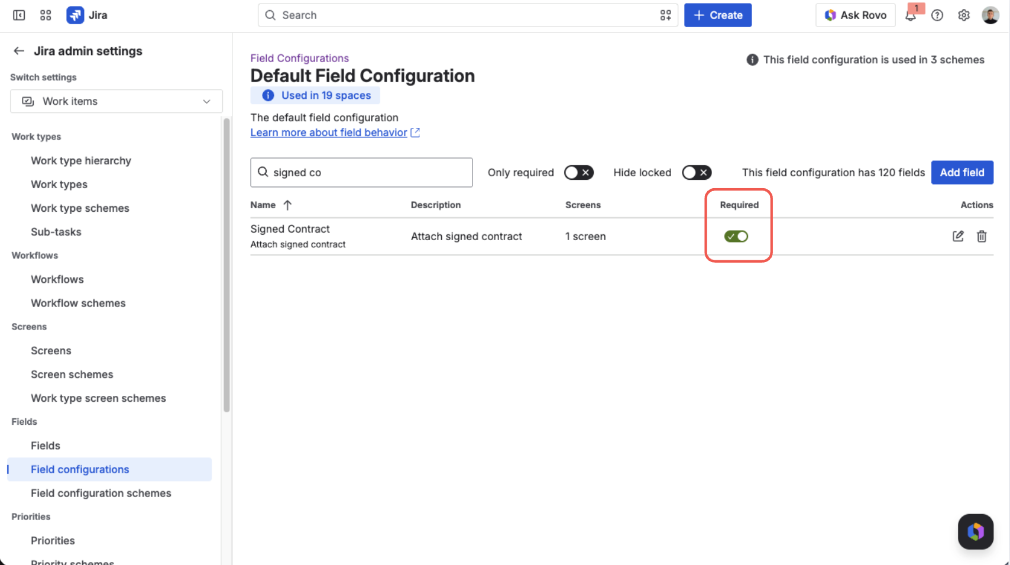1010x565 pixels.
Task: Click the Name column header
Action: coord(263,205)
